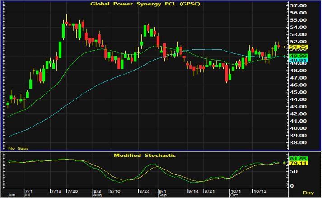322x198 pixels.
Task: Click the 57.00 price axis label
Action: click(298, 5)
